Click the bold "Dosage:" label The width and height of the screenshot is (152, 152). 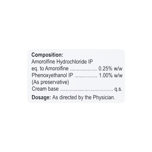point(41,97)
